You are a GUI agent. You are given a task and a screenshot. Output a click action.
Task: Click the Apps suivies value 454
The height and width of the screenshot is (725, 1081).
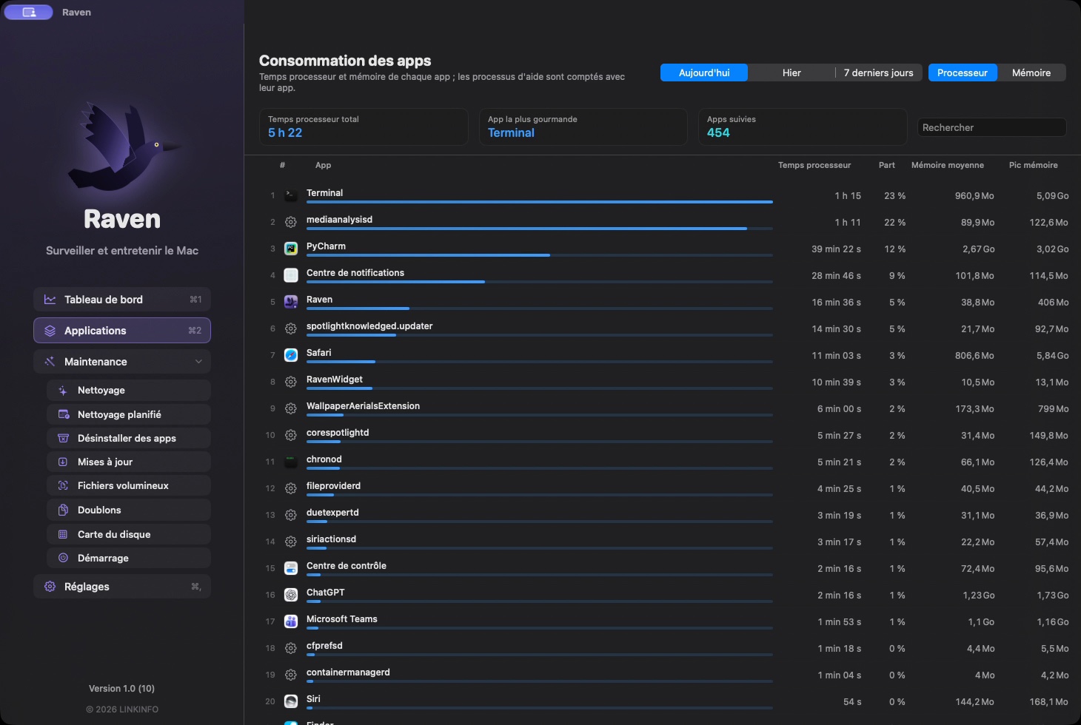point(718,133)
